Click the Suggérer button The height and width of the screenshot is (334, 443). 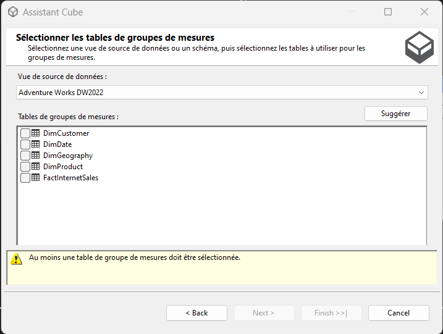click(x=396, y=114)
